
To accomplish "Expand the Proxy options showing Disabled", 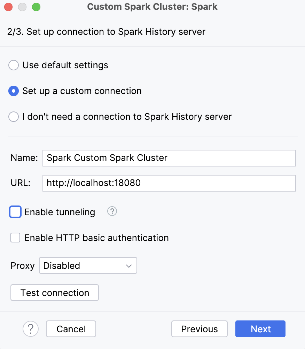I will [88, 265].
